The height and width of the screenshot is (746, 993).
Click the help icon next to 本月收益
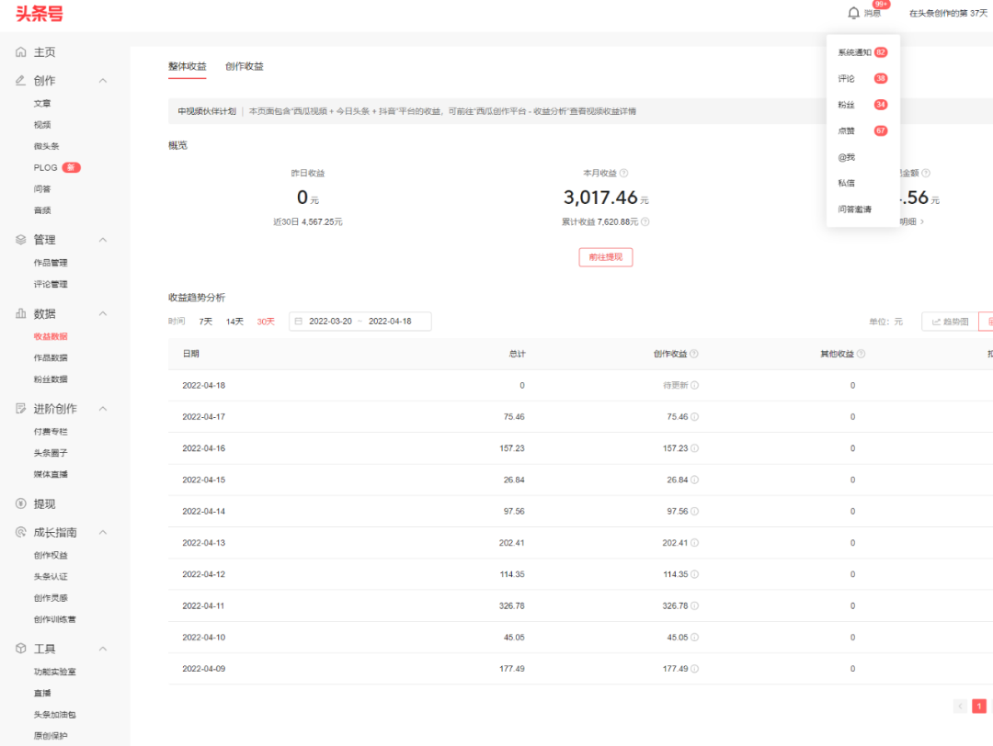(623, 173)
